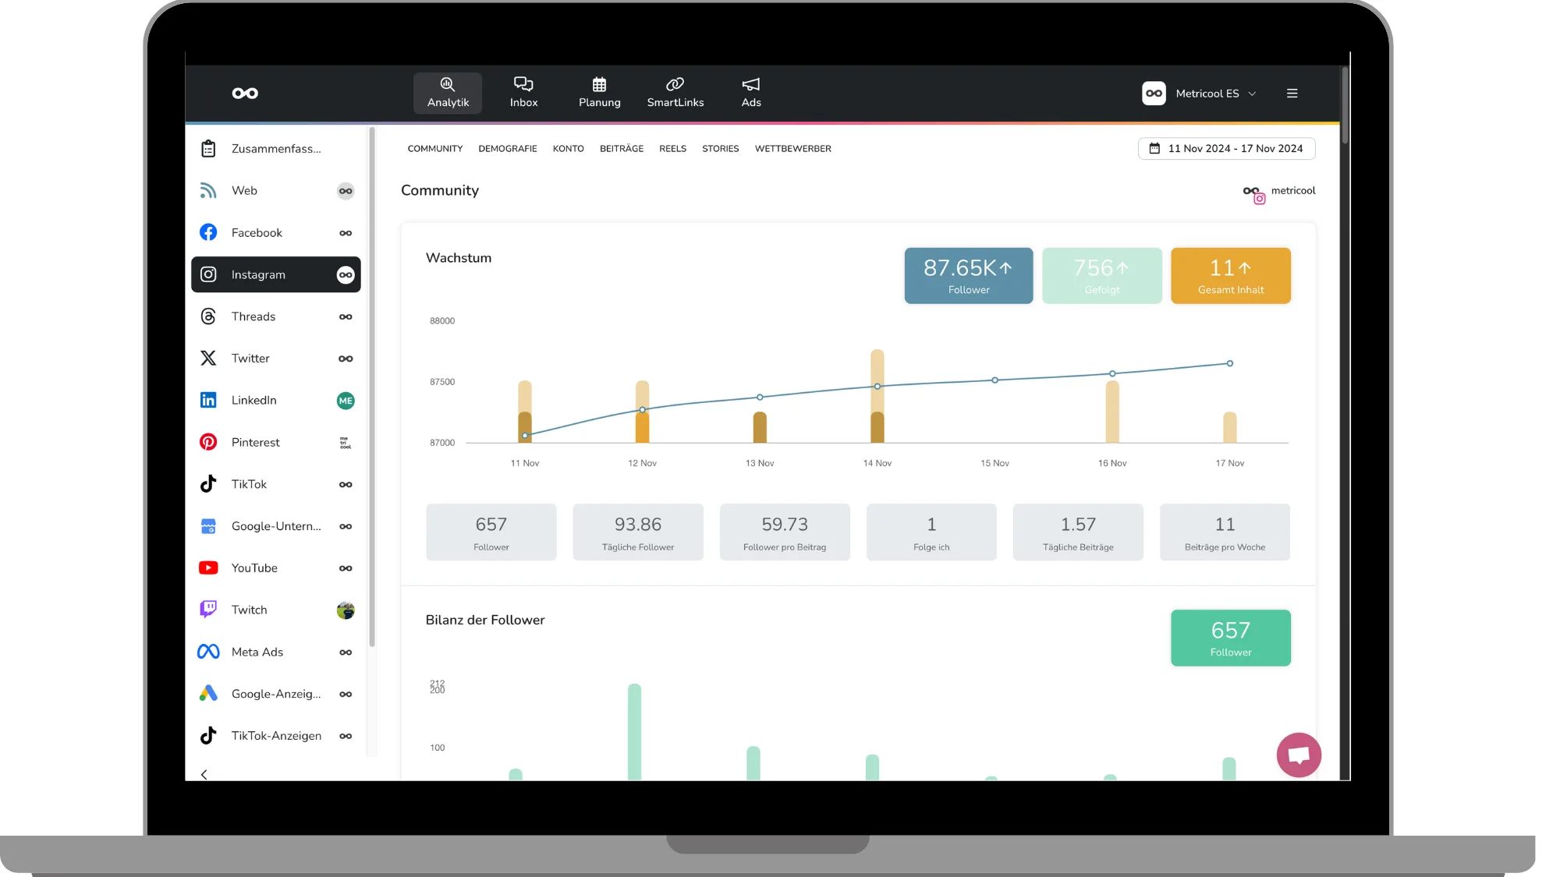The width and height of the screenshot is (1560, 877).
Task: Open the chat support bubble
Action: (1298, 755)
